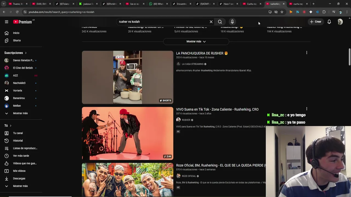Open Roze Oficial, BM, Rusherking thumbnail

click(128, 180)
